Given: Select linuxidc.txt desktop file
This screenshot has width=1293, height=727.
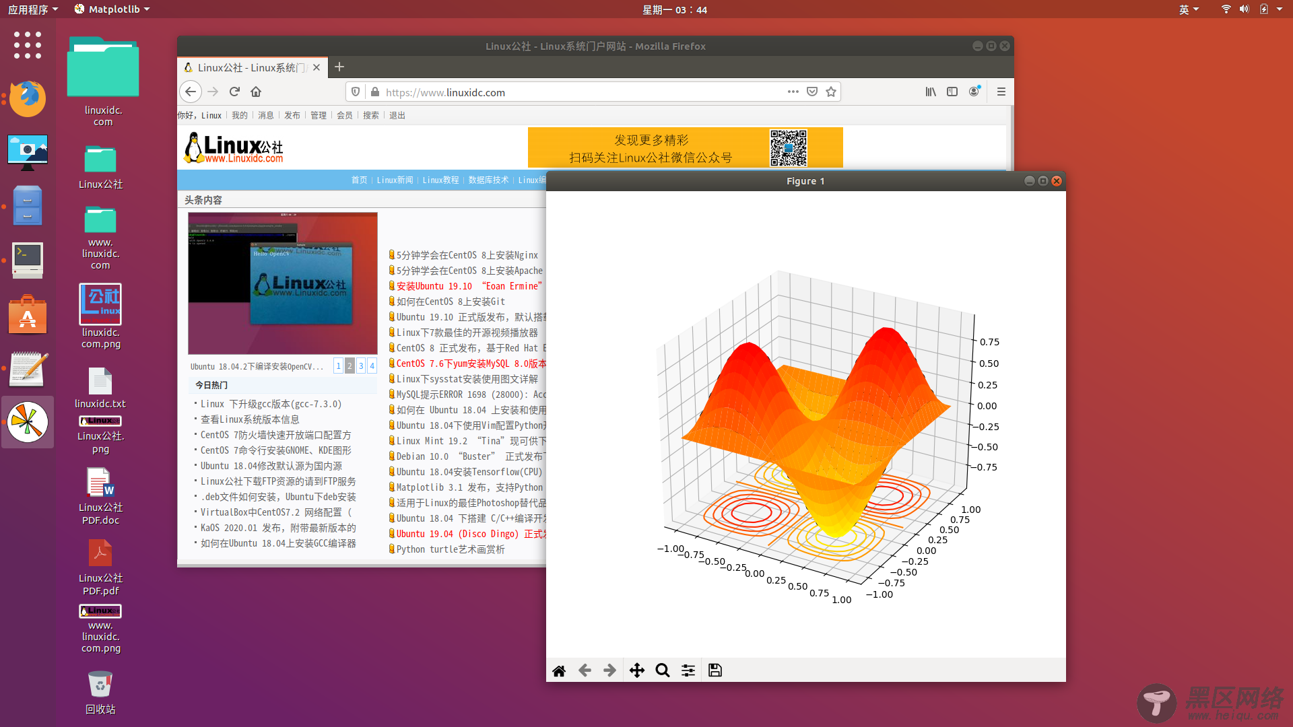Looking at the screenshot, I should click(x=100, y=388).
